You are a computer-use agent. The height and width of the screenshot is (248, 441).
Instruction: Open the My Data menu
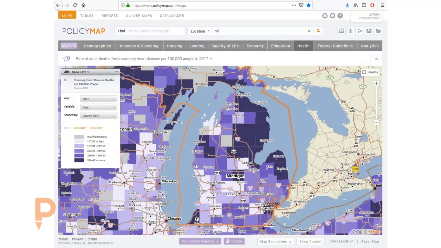pyautogui.click(x=69, y=46)
